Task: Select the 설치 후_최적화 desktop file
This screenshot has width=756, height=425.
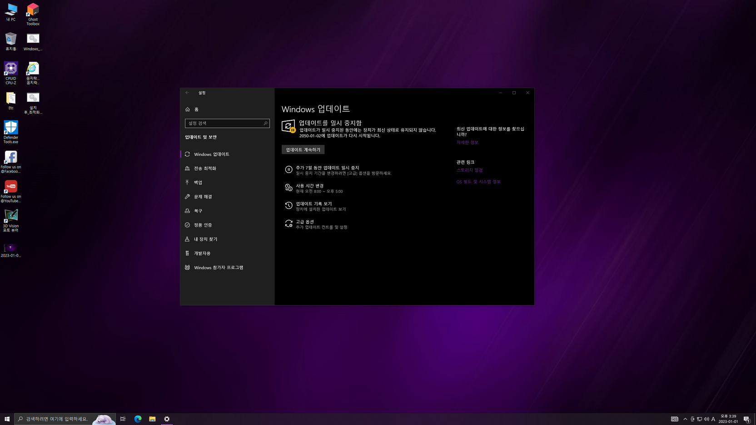Action: (33, 103)
